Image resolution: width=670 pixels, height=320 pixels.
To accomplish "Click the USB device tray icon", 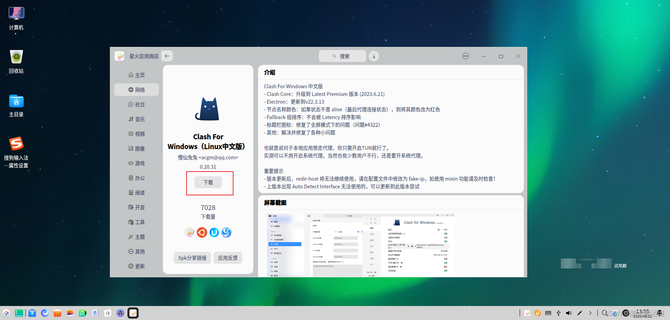I will (x=558, y=313).
